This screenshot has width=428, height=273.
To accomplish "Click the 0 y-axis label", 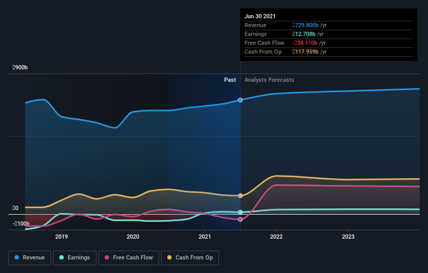I will pyautogui.click(x=15, y=208).
